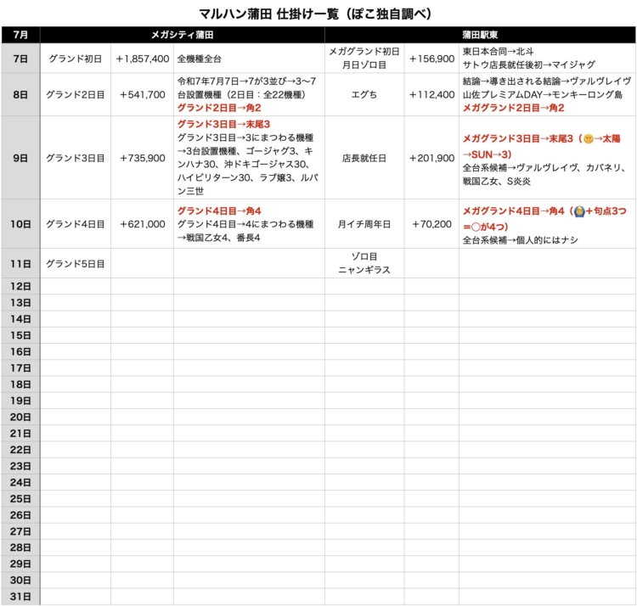The height and width of the screenshot is (606, 637).
Task: Click the cell starting メガグランド4日目→角4
Action: point(547,224)
